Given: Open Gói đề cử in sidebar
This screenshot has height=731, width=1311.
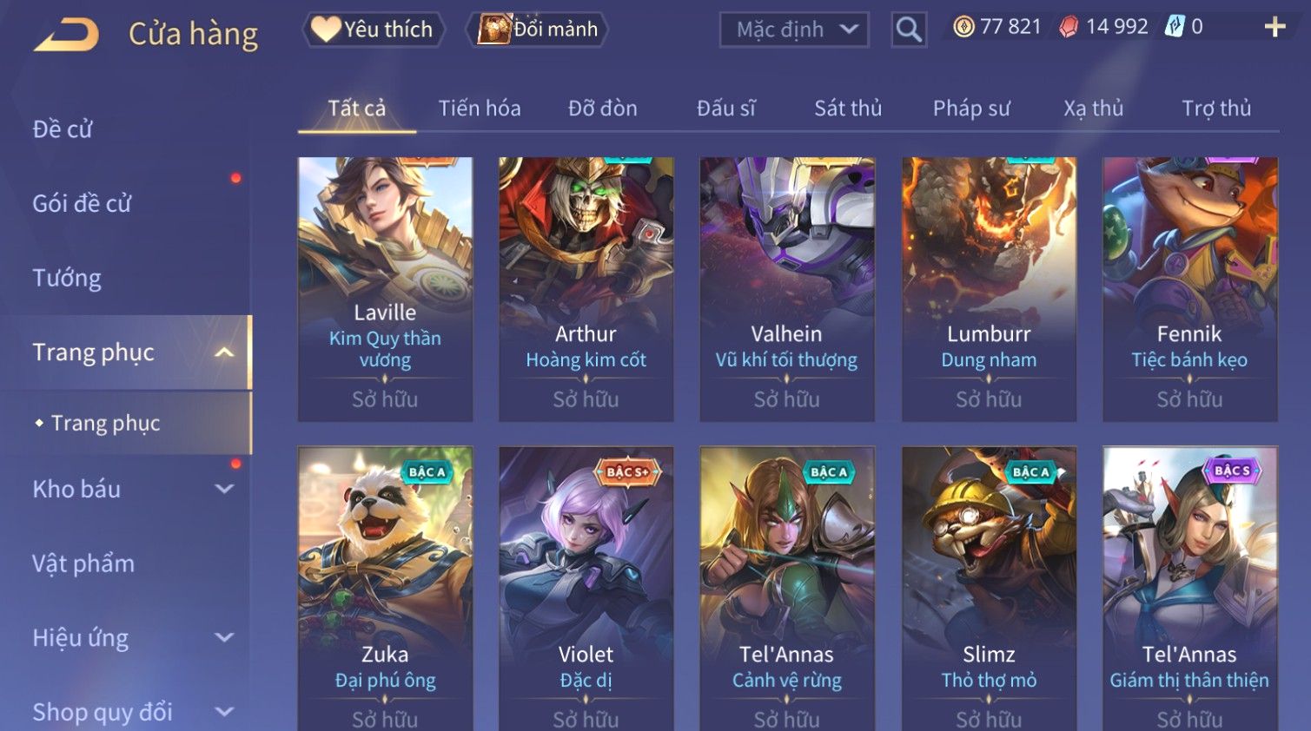Looking at the screenshot, I should [82, 203].
